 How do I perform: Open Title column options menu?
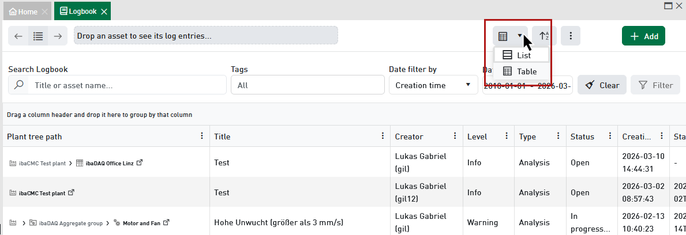(383, 136)
